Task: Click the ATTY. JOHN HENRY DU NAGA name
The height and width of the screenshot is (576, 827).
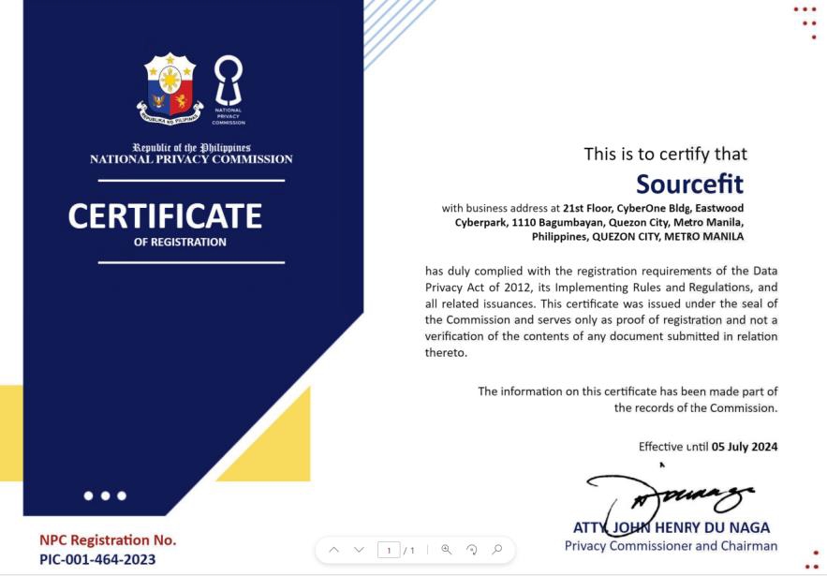Action: (x=672, y=527)
